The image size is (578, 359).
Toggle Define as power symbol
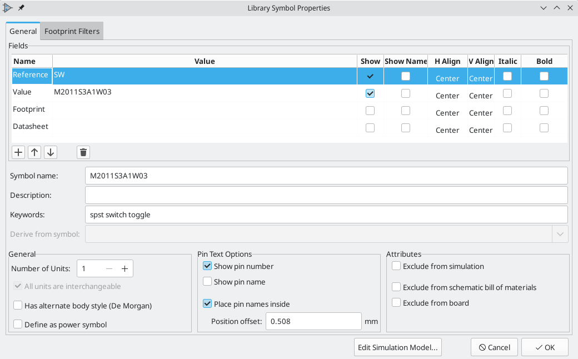(18, 325)
